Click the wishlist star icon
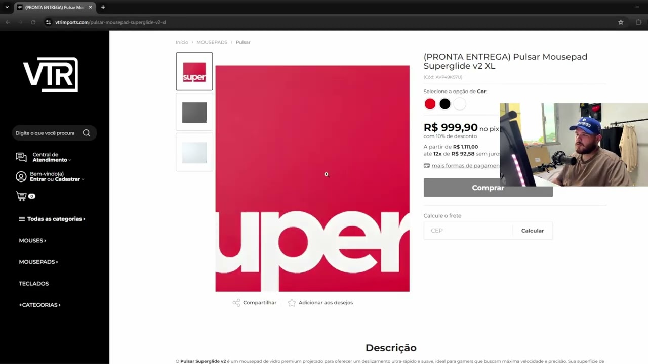 pyautogui.click(x=292, y=303)
